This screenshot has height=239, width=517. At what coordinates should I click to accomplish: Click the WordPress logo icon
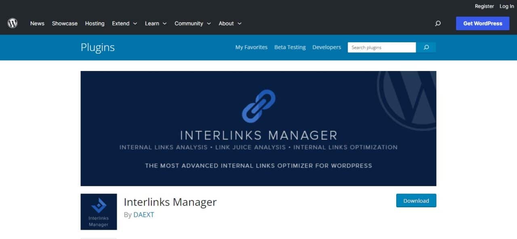(x=13, y=23)
